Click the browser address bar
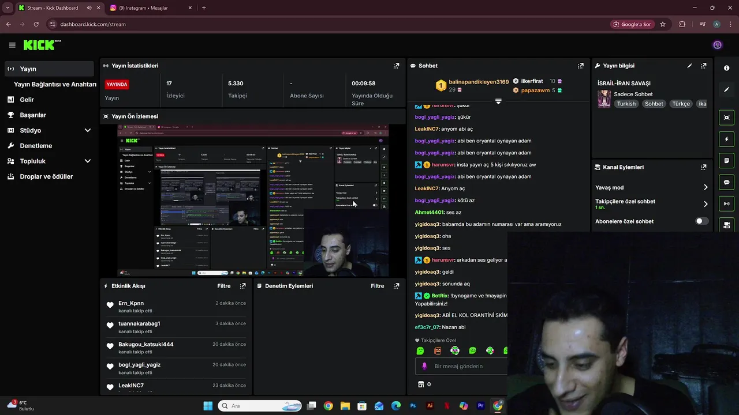The height and width of the screenshot is (415, 739). 326,24
